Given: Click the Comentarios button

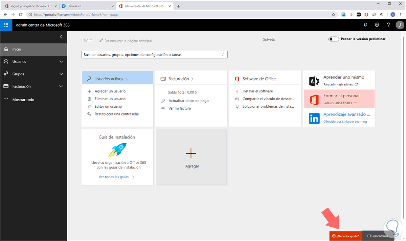Looking at the screenshot, I should [x=378, y=236].
